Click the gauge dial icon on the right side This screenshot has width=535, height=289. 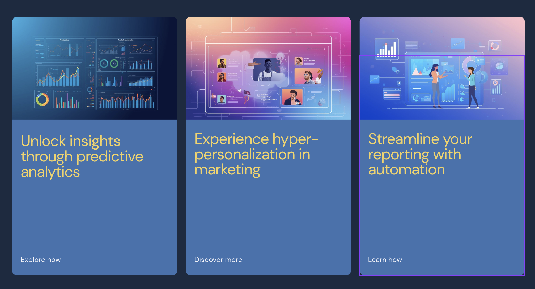(499, 67)
